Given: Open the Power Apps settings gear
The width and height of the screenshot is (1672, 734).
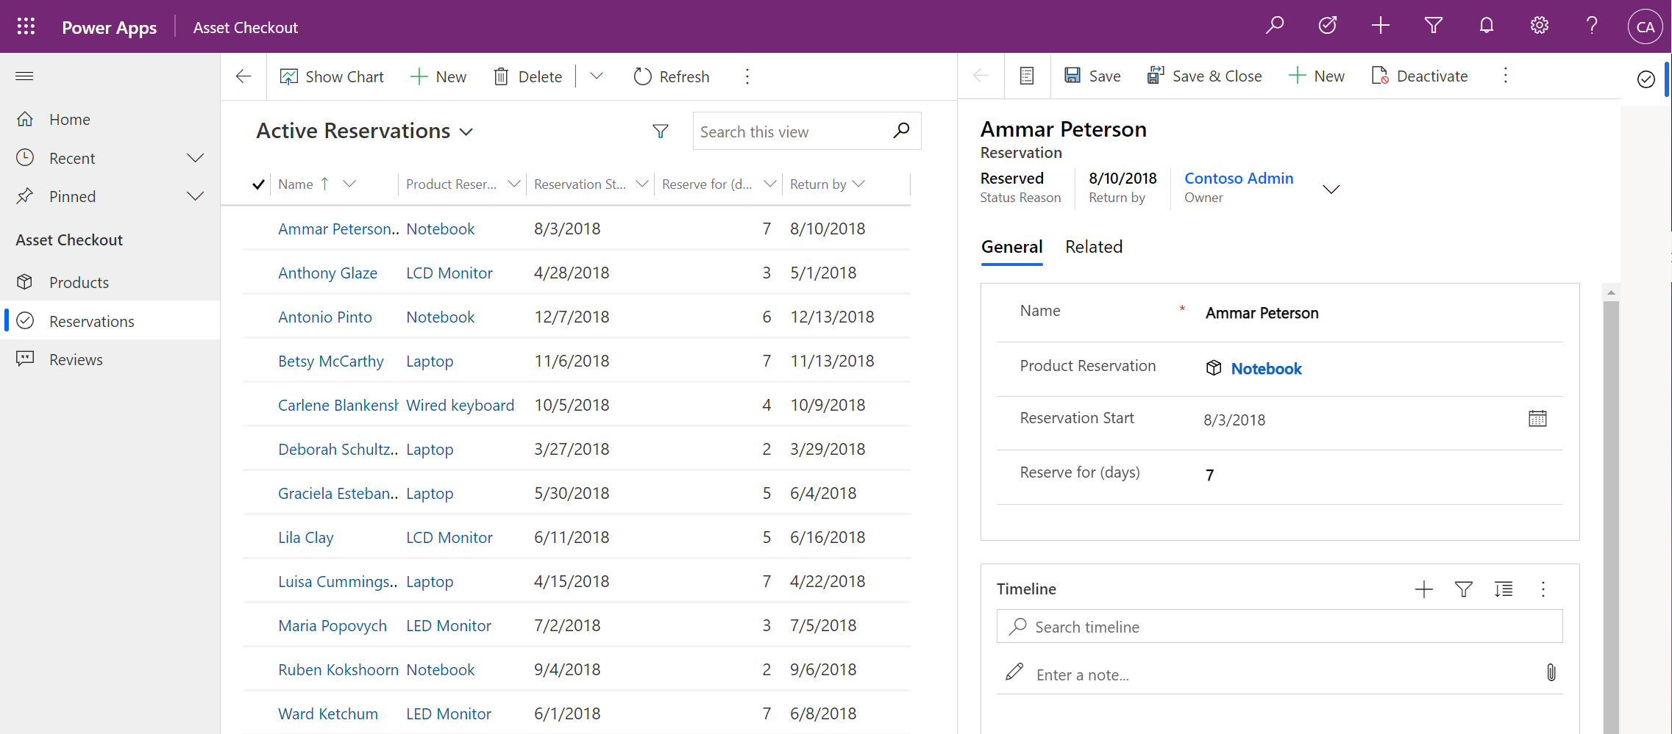Looking at the screenshot, I should [x=1539, y=25].
